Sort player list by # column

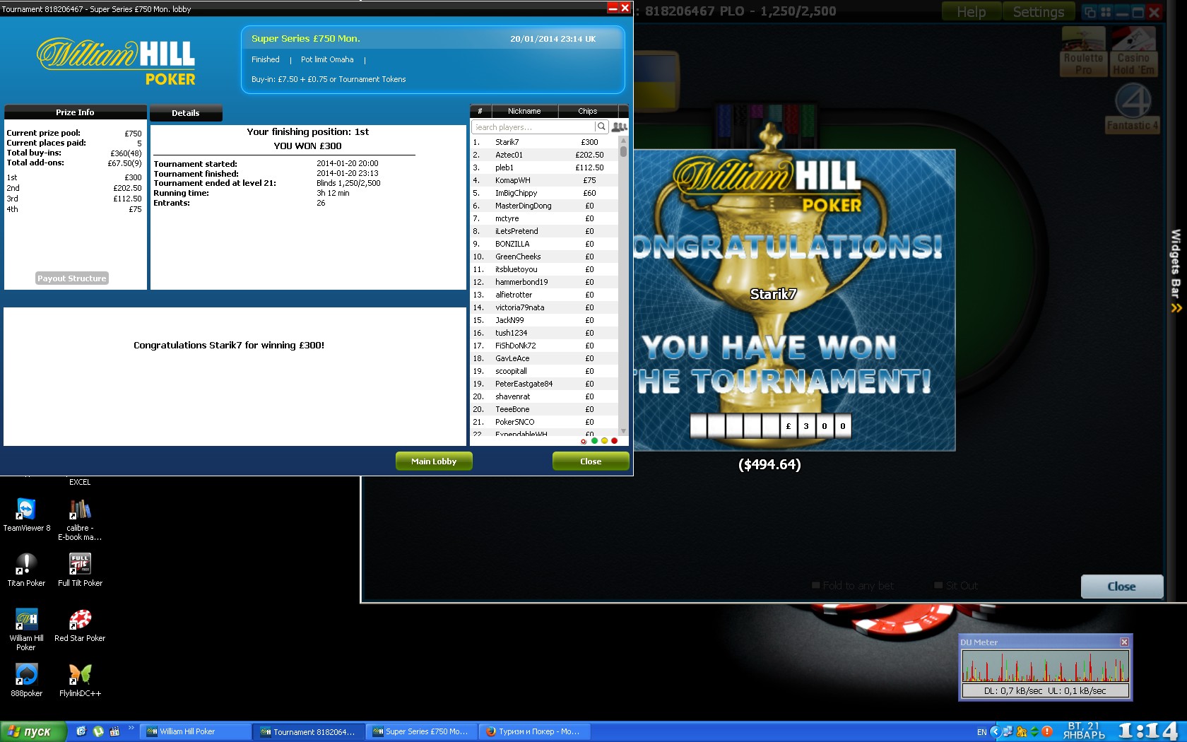(x=480, y=111)
